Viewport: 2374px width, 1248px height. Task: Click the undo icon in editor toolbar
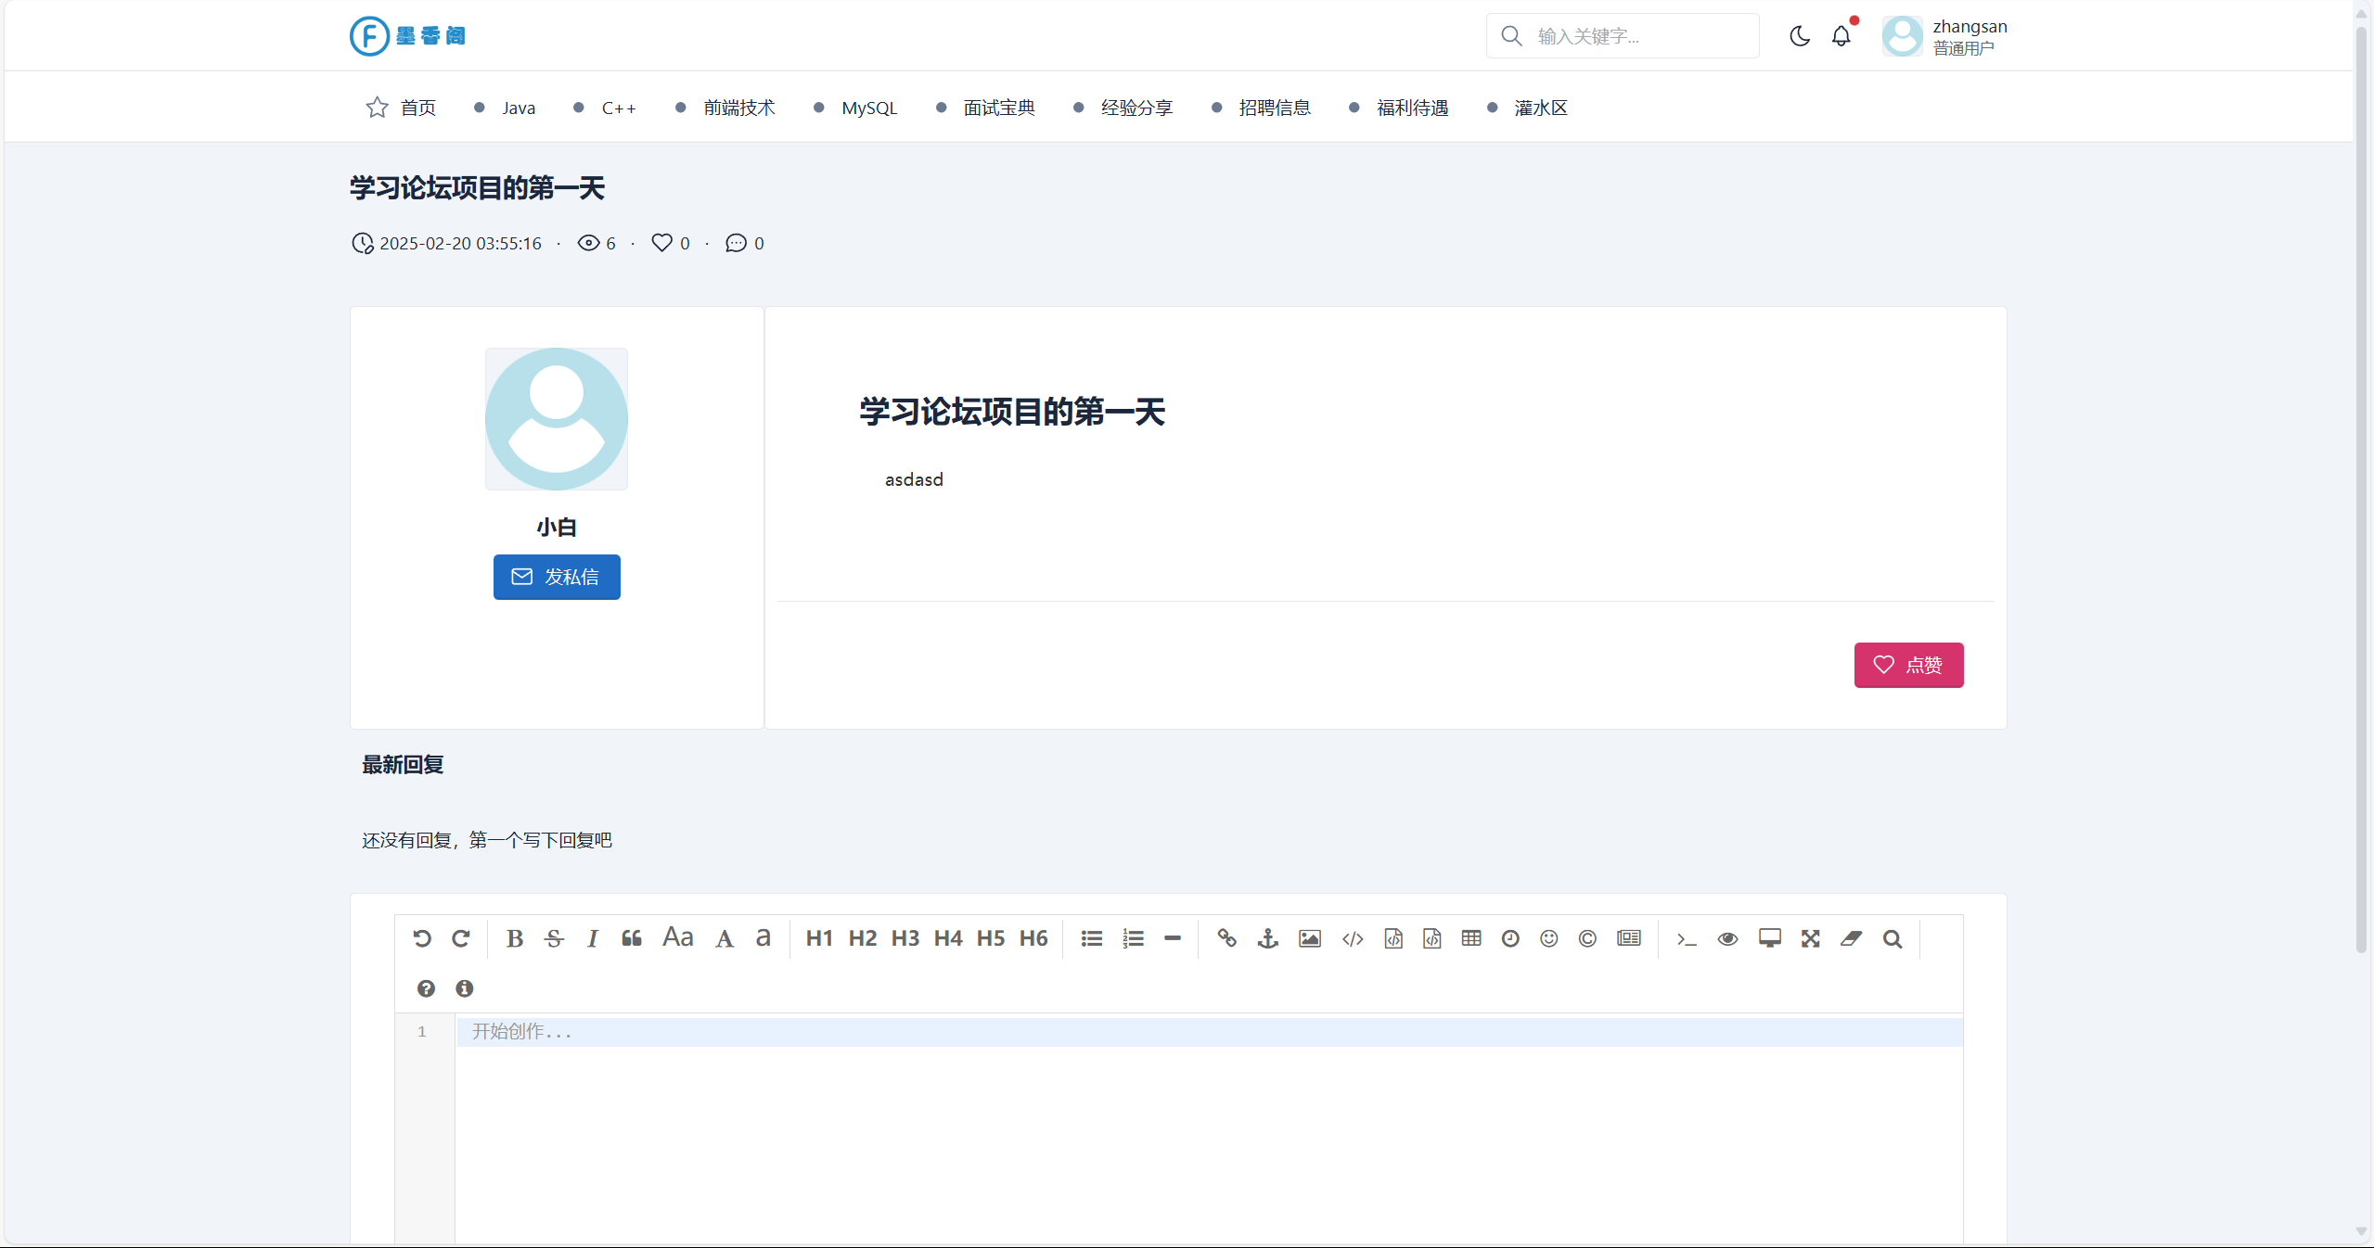tap(422, 938)
